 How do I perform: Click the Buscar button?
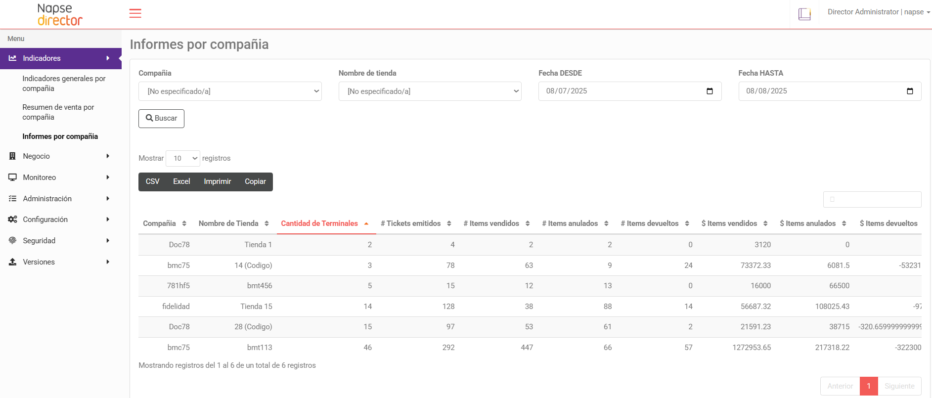[161, 118]
